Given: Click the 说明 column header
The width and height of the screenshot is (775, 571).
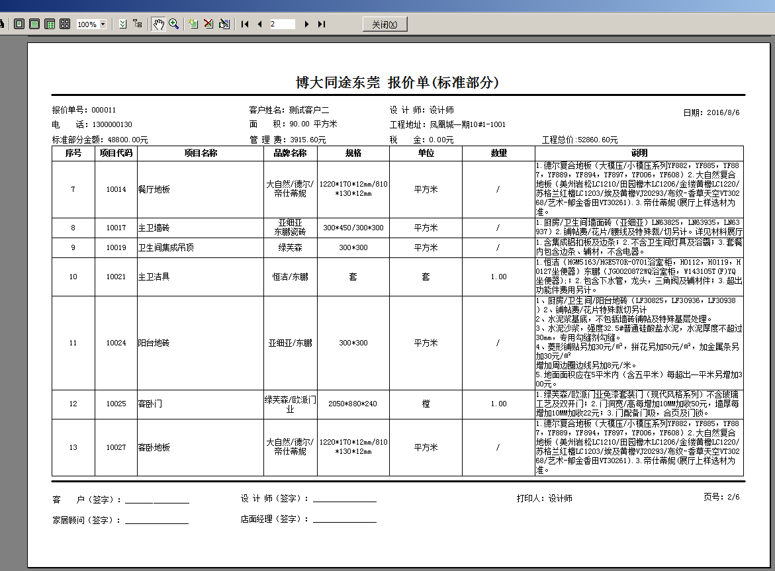Looking at the screenshot, I should pyautogui.click(x=639, y=153).
